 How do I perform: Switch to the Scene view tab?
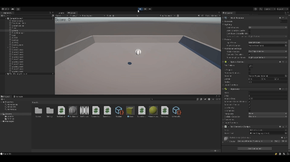point(61,13)
